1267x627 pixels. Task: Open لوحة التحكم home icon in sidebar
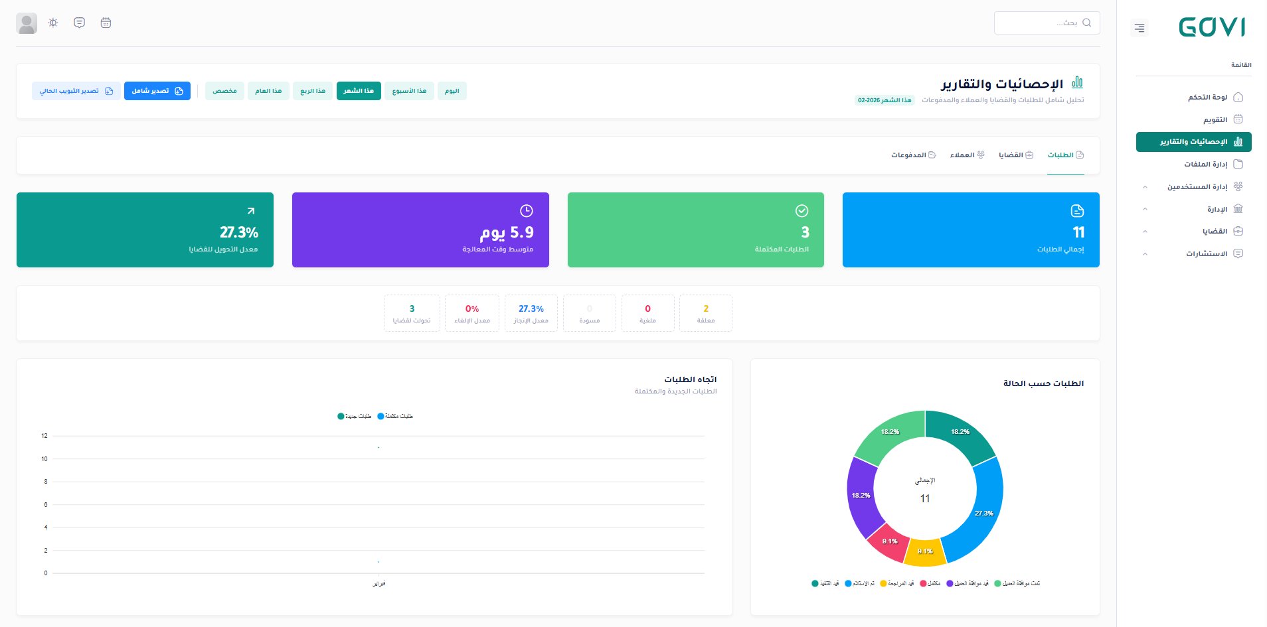[1238, 97]
